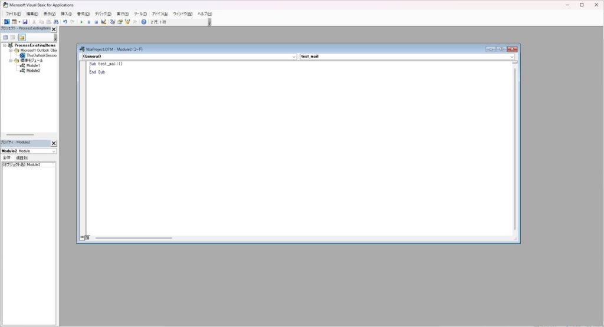The height and width of the screenshot is (327, 604).
Task: Click View Code button in the project pane
Action: coord(5,37)
